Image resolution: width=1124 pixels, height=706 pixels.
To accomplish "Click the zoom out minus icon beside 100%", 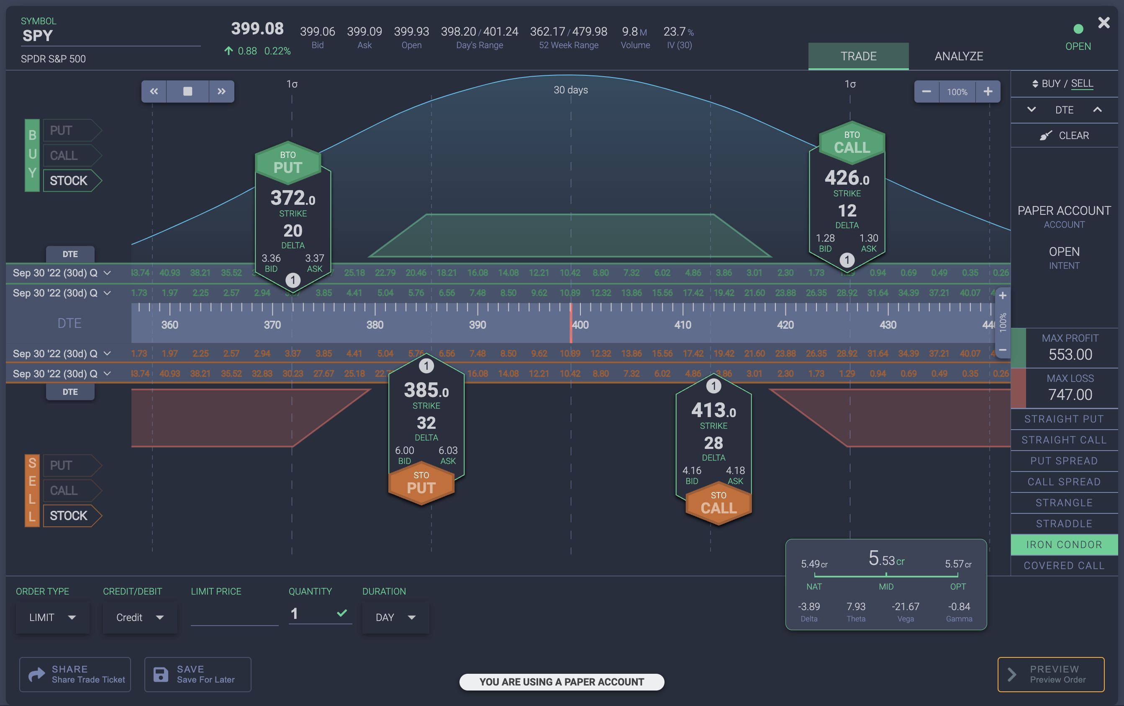I will [926, 92].
